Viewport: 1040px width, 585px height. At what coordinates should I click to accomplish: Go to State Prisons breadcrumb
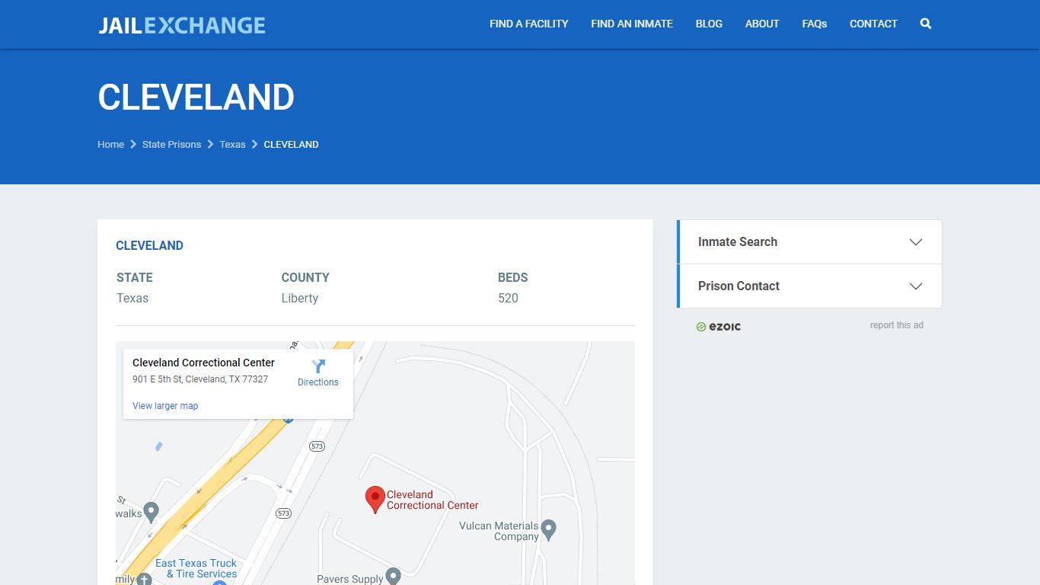(x=171, y=144)
